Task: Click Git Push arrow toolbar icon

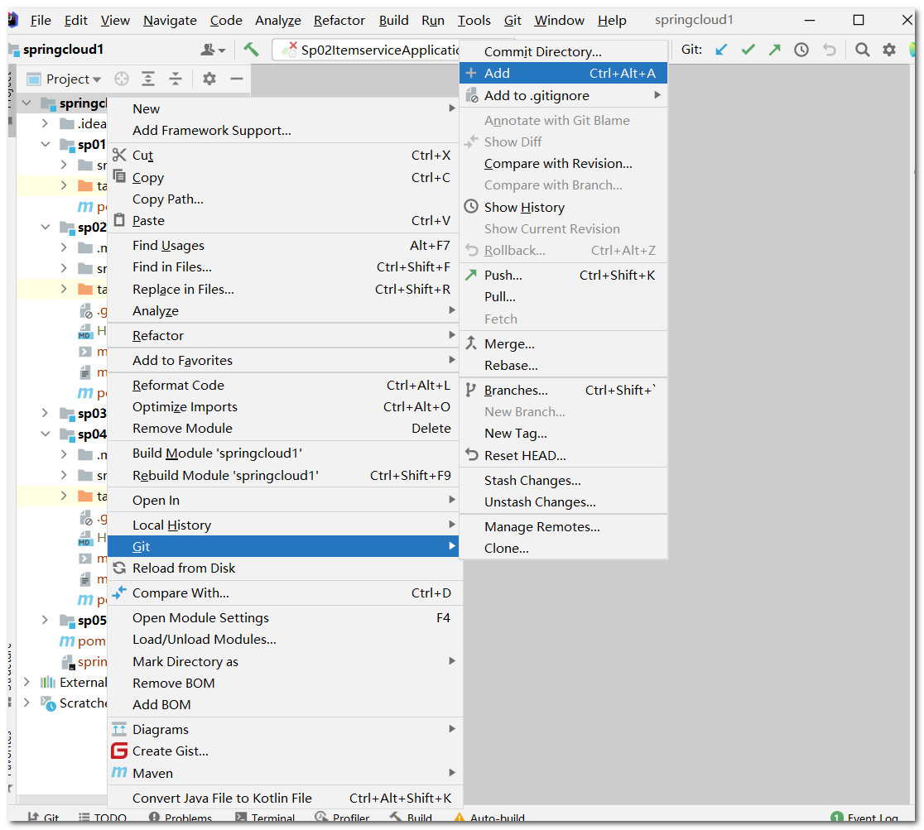Action: [x=774, y=50]
